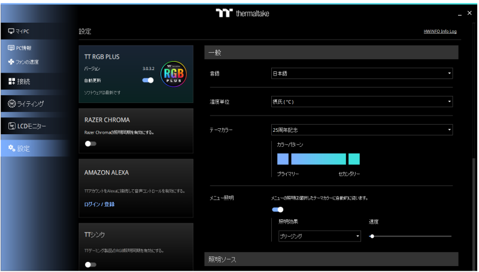Open the HWiNFO Info Log link

(x=439, y=32)
